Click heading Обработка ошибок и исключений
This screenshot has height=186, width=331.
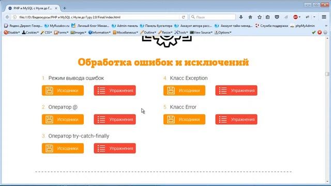pyautogui.click(x=163, y=63)
